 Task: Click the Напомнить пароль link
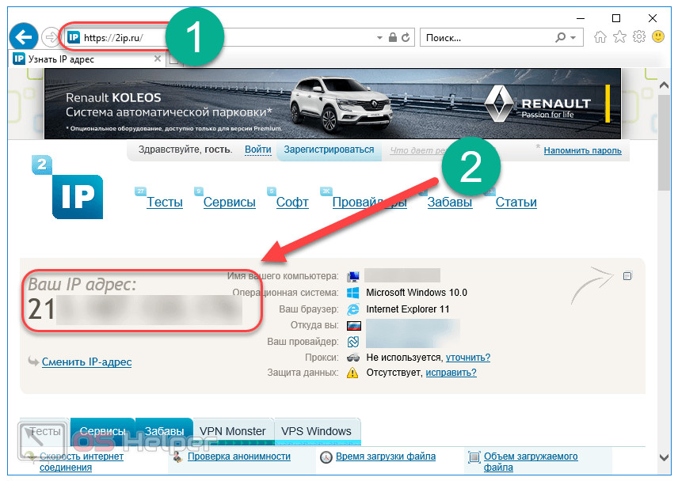coord(582,150)
